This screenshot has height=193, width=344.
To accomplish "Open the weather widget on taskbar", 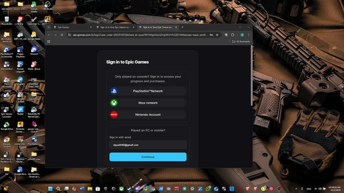I will 6,189.
